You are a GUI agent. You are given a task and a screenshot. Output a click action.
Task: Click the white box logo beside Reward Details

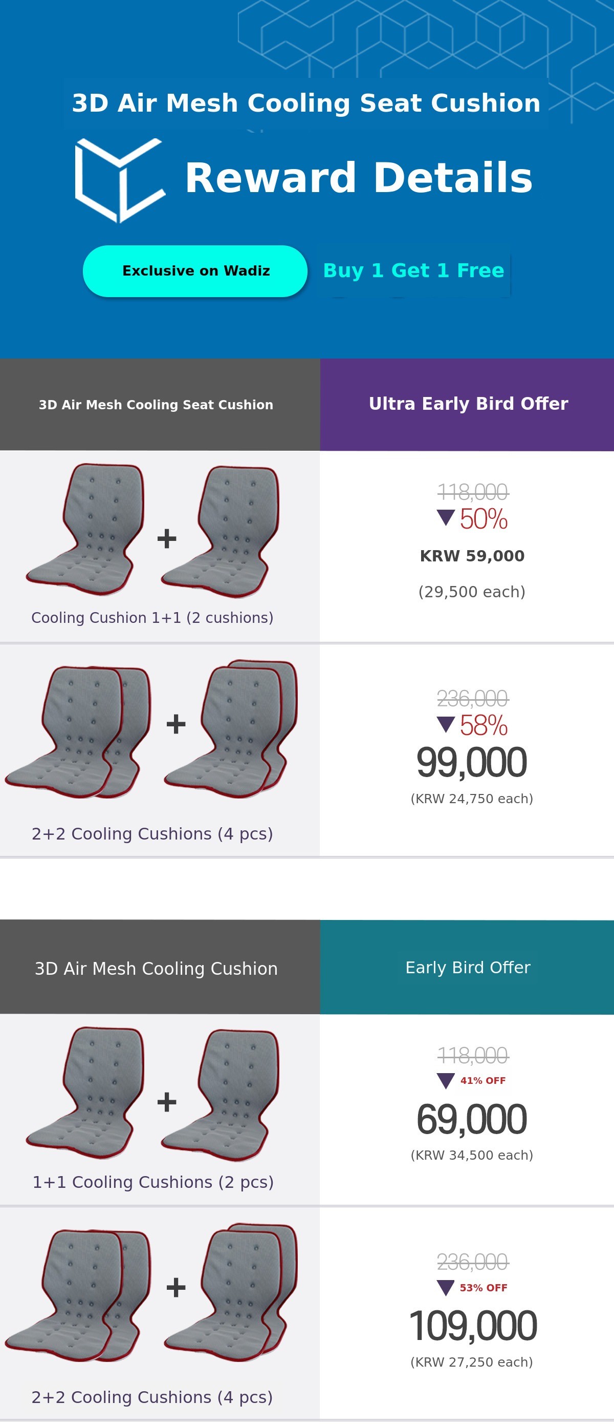(x=120, y=180)
